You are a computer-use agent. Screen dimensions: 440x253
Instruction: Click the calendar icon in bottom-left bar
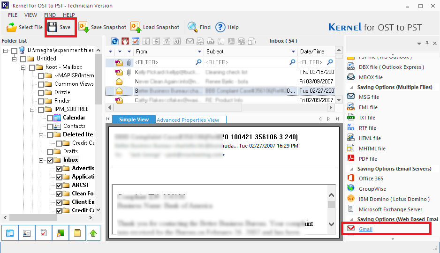tap(10, 233)
